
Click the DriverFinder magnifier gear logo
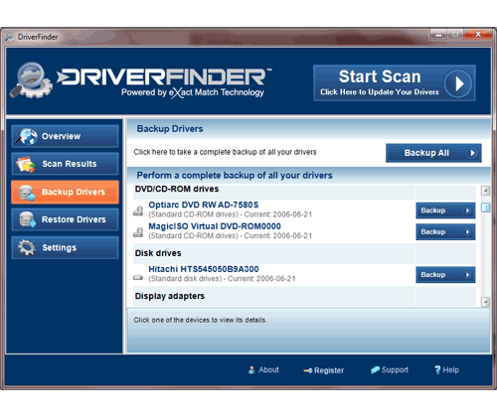click(x=32, y=80)
